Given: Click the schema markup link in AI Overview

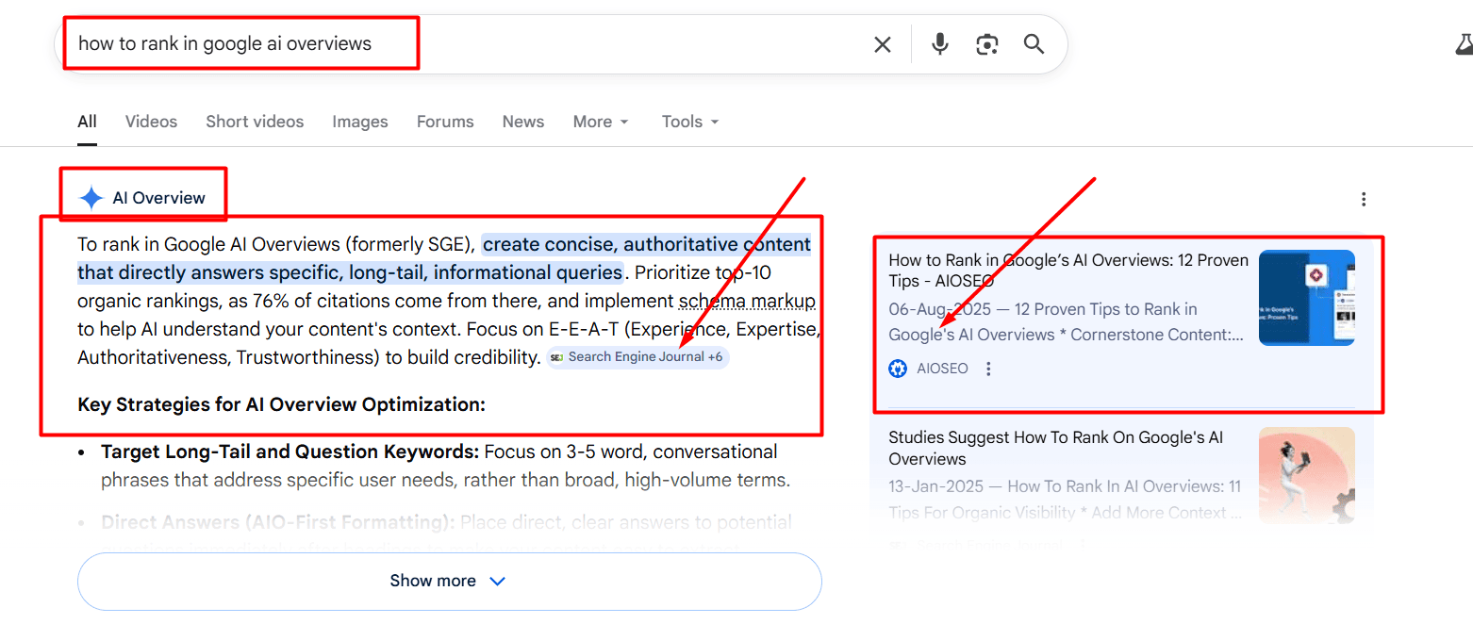Looking at the screenshot, I should click(x=747, y=300).
